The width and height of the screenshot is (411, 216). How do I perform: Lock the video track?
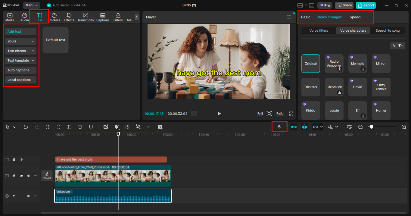point(14,176)
